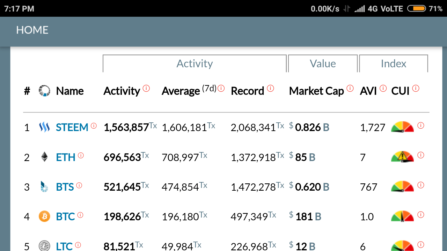447x251 pixels.
Task: Sort by the Activity column header
Action: point(122,91)
